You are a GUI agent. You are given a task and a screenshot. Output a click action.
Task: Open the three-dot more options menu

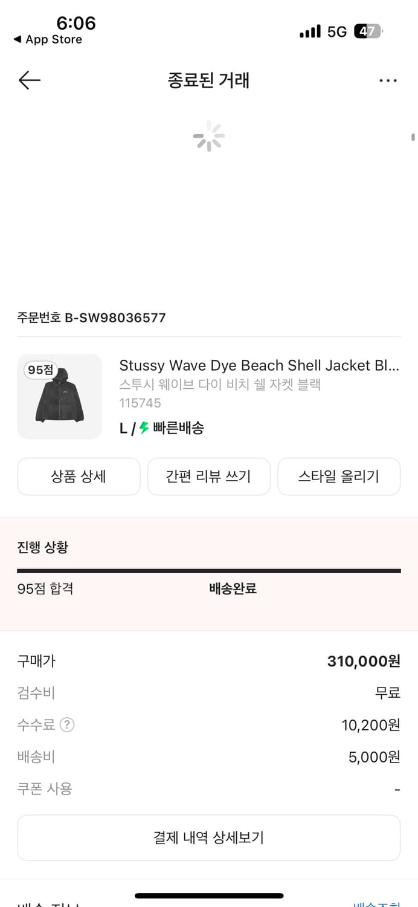(x=388, y=80)
